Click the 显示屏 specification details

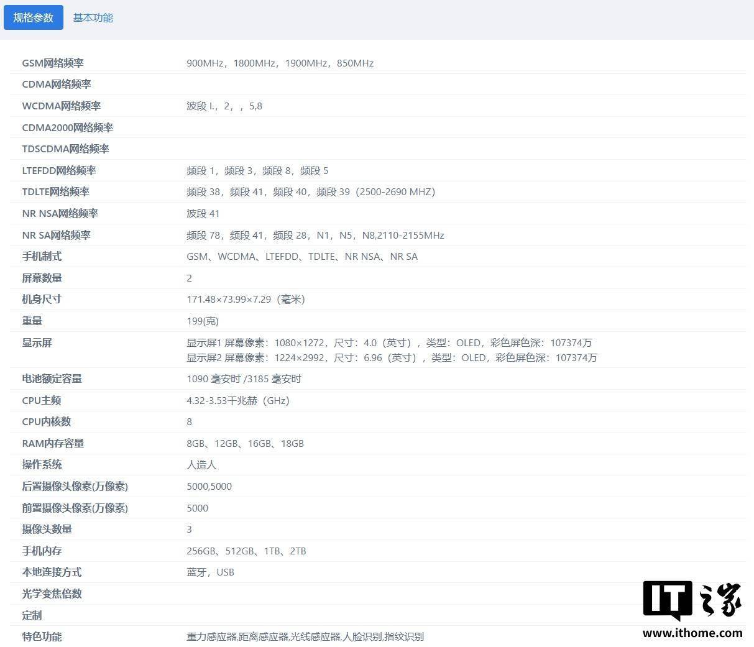pyautogui.click(x=390, y=350)
